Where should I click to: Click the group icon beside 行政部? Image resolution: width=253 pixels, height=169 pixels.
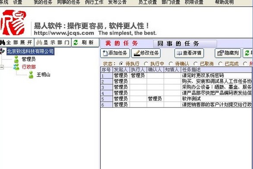click(x=16, y=67)
